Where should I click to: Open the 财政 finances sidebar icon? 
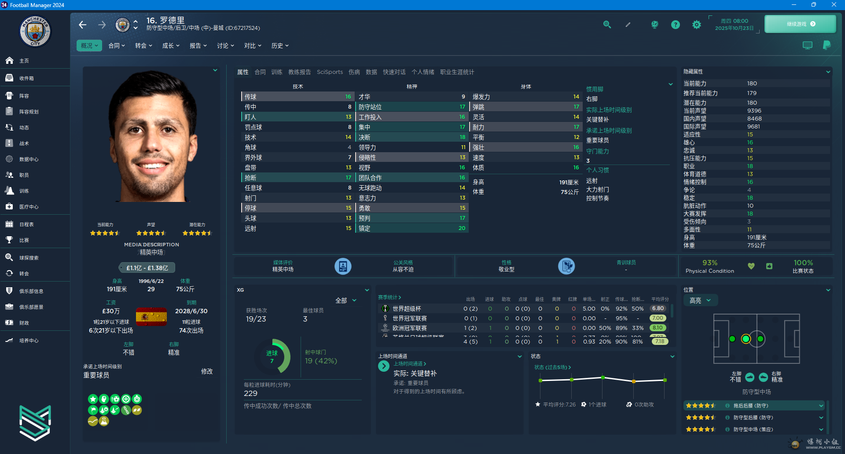coord(9,322)
